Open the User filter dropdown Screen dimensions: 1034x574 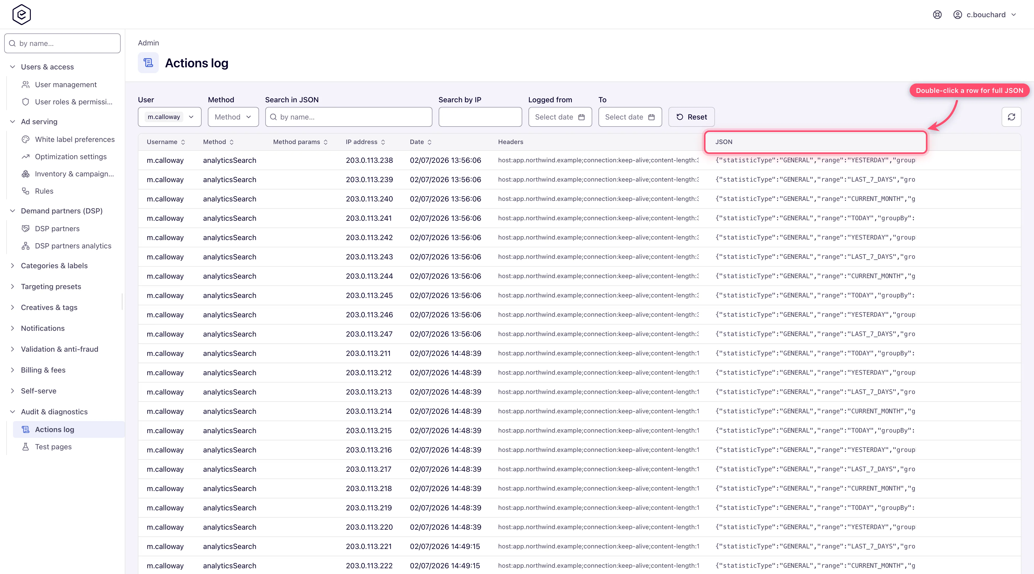[x=169, y=117]
